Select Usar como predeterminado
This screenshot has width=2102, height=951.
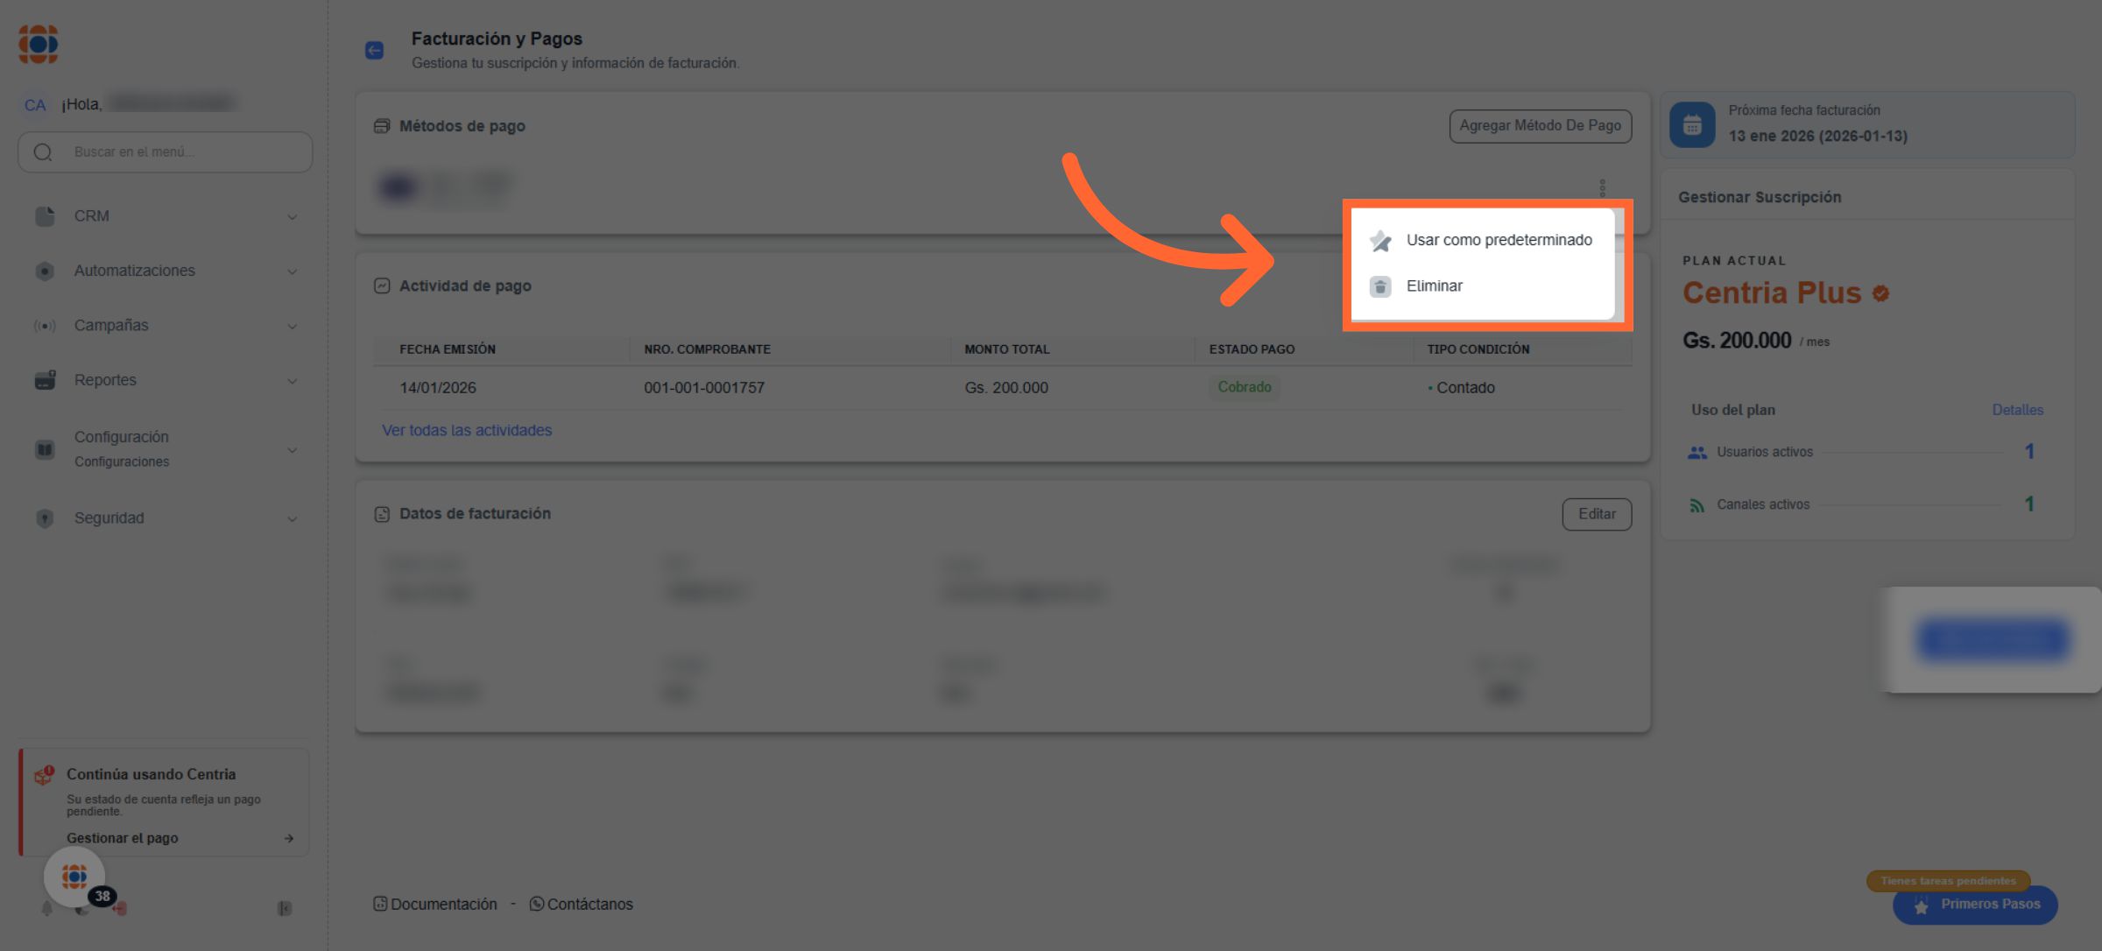tap(1498, 240)
